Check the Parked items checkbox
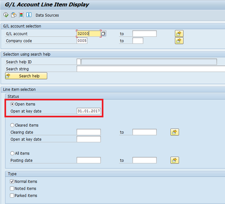Image resolution: width=225 pixels, height=204 pixels. [x=12, y=196]
